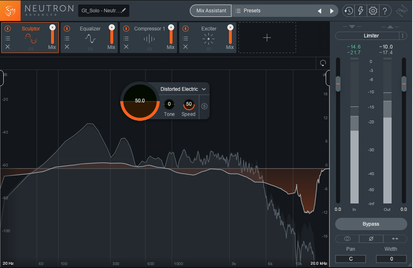Click the iZotope Neutron logo icon

[10, 11]
